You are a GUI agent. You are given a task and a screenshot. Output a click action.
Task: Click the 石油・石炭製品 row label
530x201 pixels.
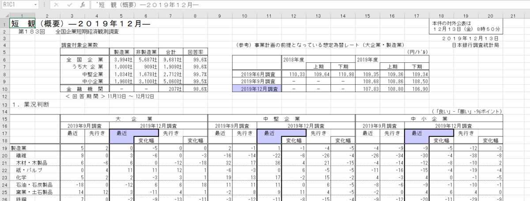tap(34, 184)
